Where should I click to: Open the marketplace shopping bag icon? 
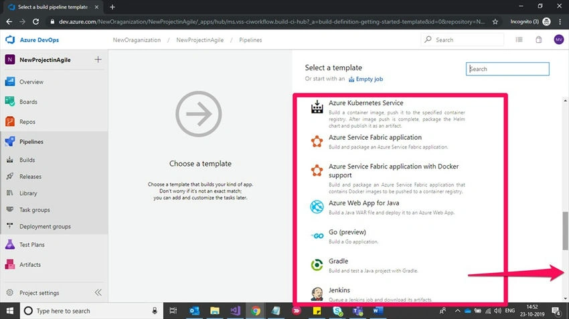(x=539, y=39)
